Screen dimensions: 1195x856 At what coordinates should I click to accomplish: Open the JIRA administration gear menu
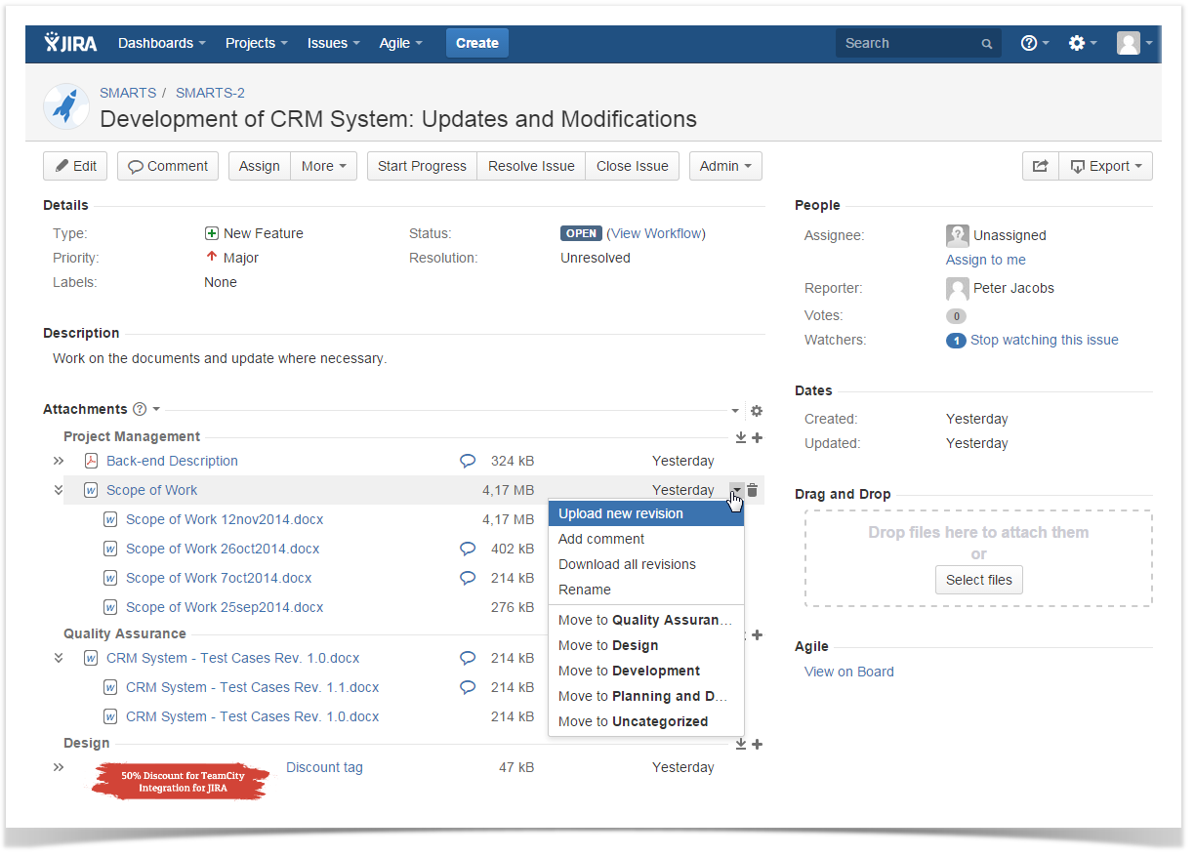(x=1082, y=43)
